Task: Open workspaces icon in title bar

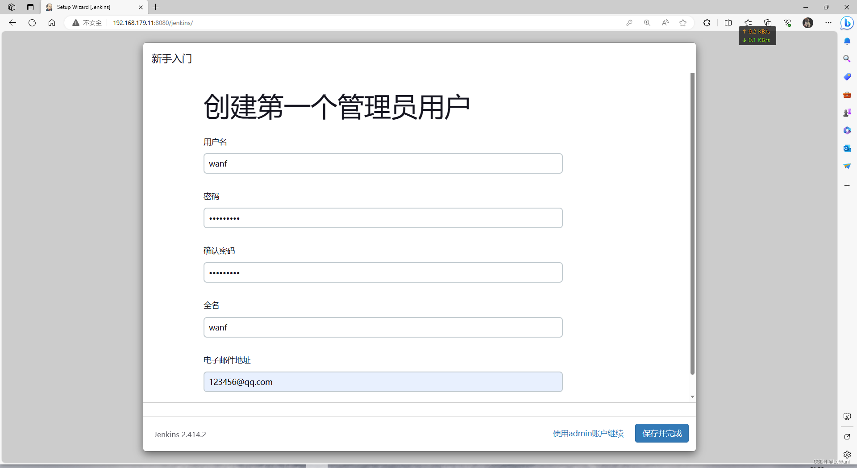Action: pos(12,7)
